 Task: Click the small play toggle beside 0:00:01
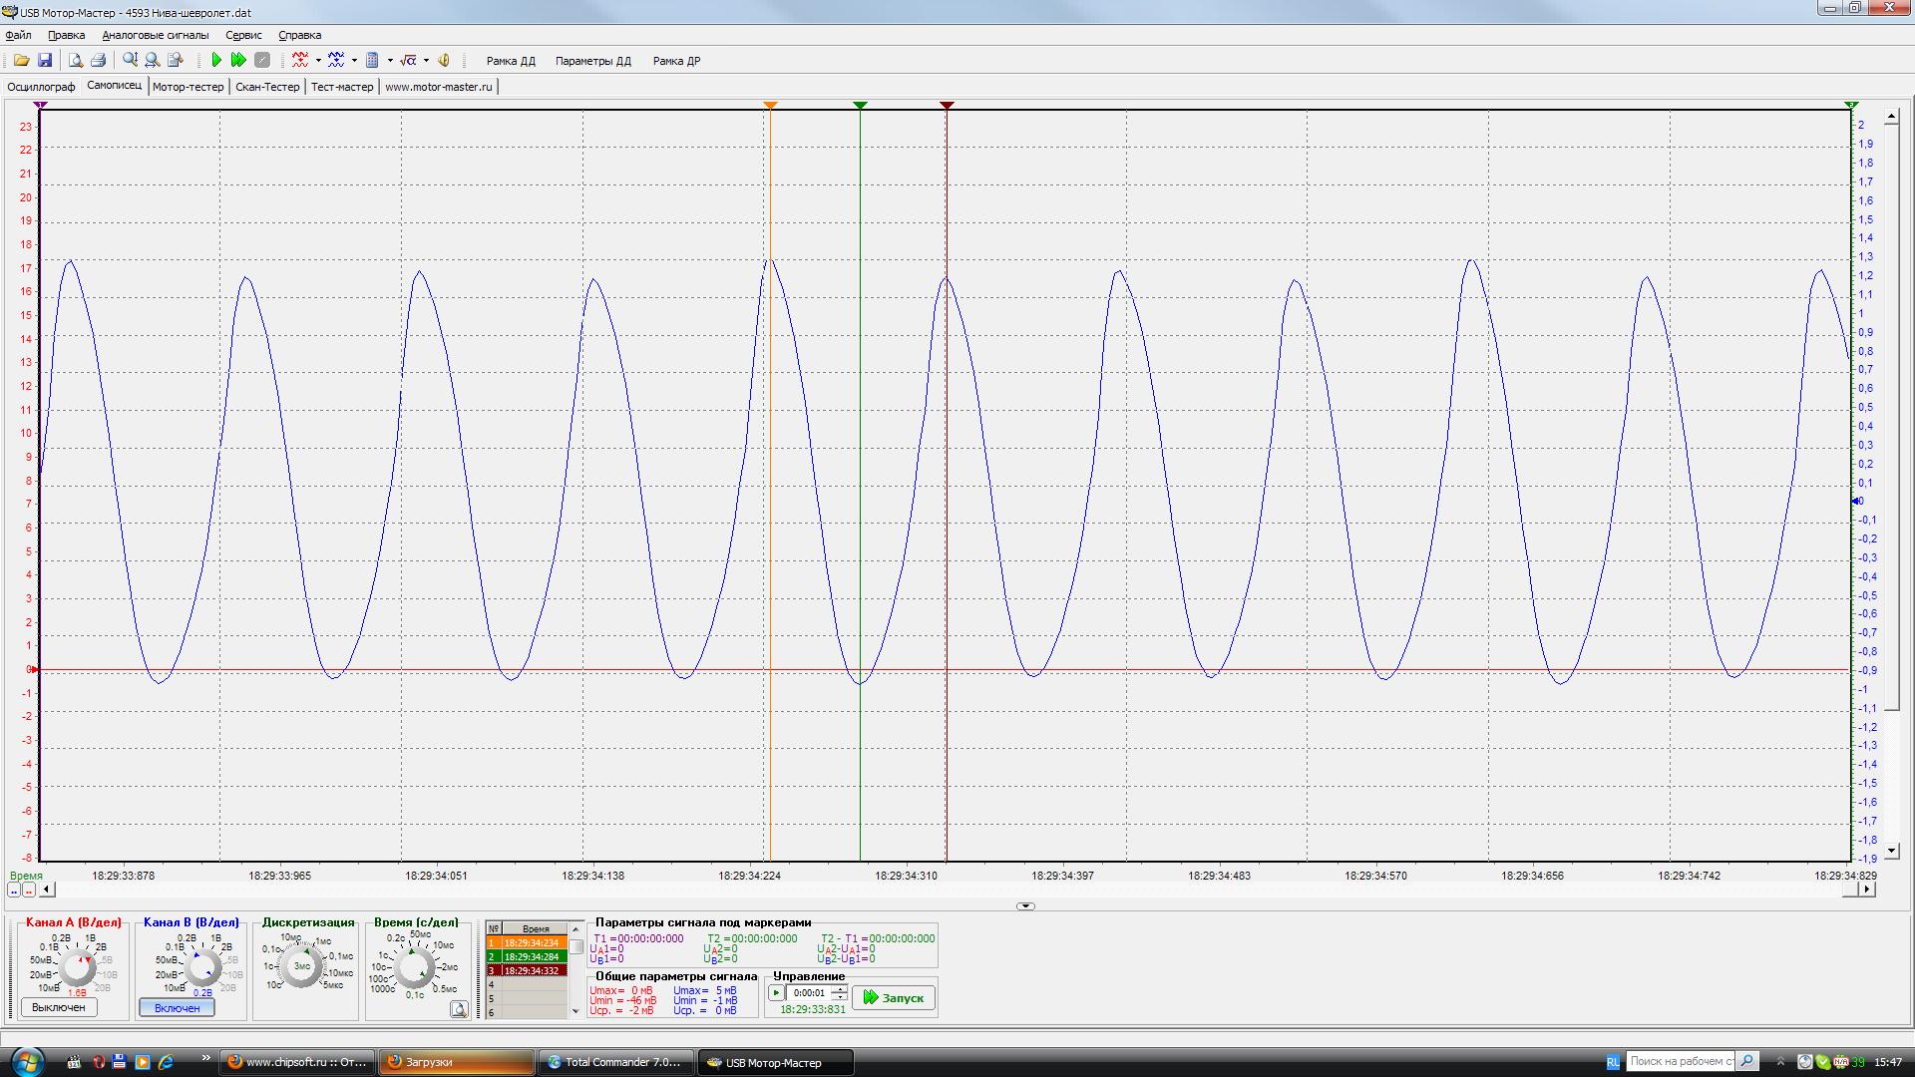[x=776, y=993]
